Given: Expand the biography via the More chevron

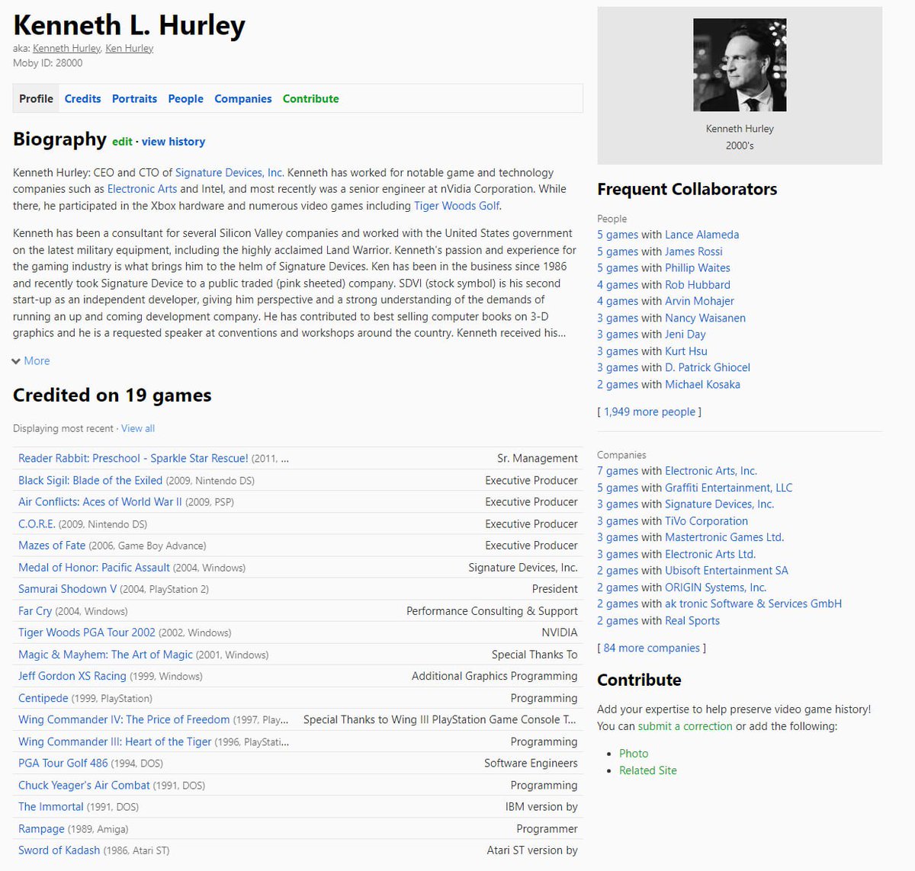Looking at the screenshot, I should click(x=31, y=361).
